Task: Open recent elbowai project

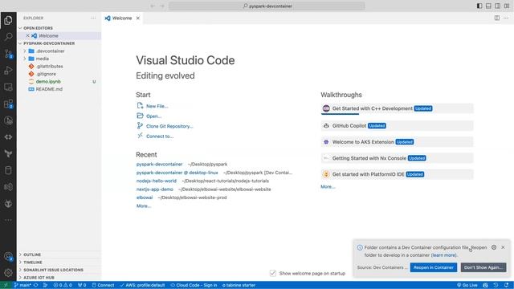Action: (x=145, y=197)
